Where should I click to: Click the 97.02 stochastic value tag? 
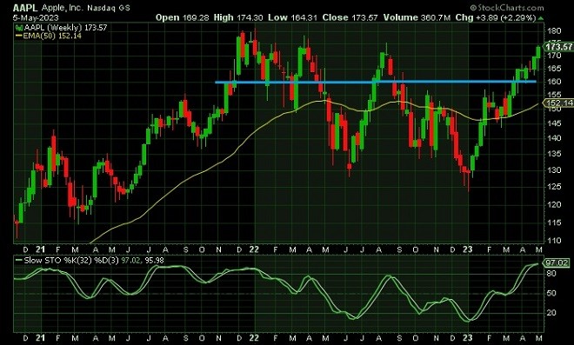coord(557,263)
